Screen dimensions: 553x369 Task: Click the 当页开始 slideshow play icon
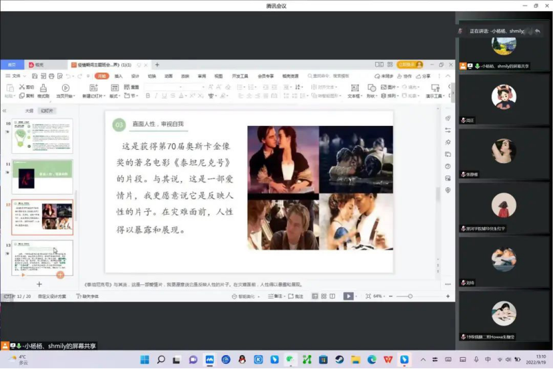pyautogui.click(x=65, y=87)
